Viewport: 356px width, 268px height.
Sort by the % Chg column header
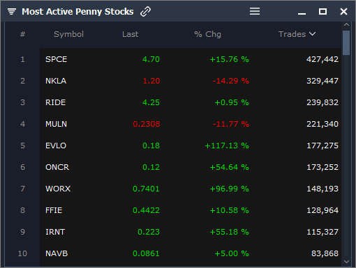(x=207, y=34)
